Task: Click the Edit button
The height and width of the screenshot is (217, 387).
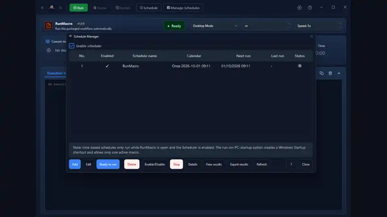Action: click(89, 164)
